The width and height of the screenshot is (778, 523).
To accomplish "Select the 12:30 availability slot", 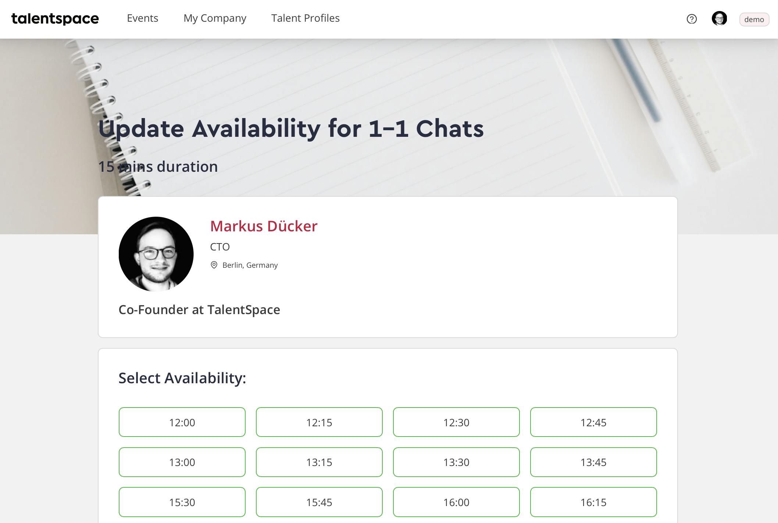I will point(456,422).
